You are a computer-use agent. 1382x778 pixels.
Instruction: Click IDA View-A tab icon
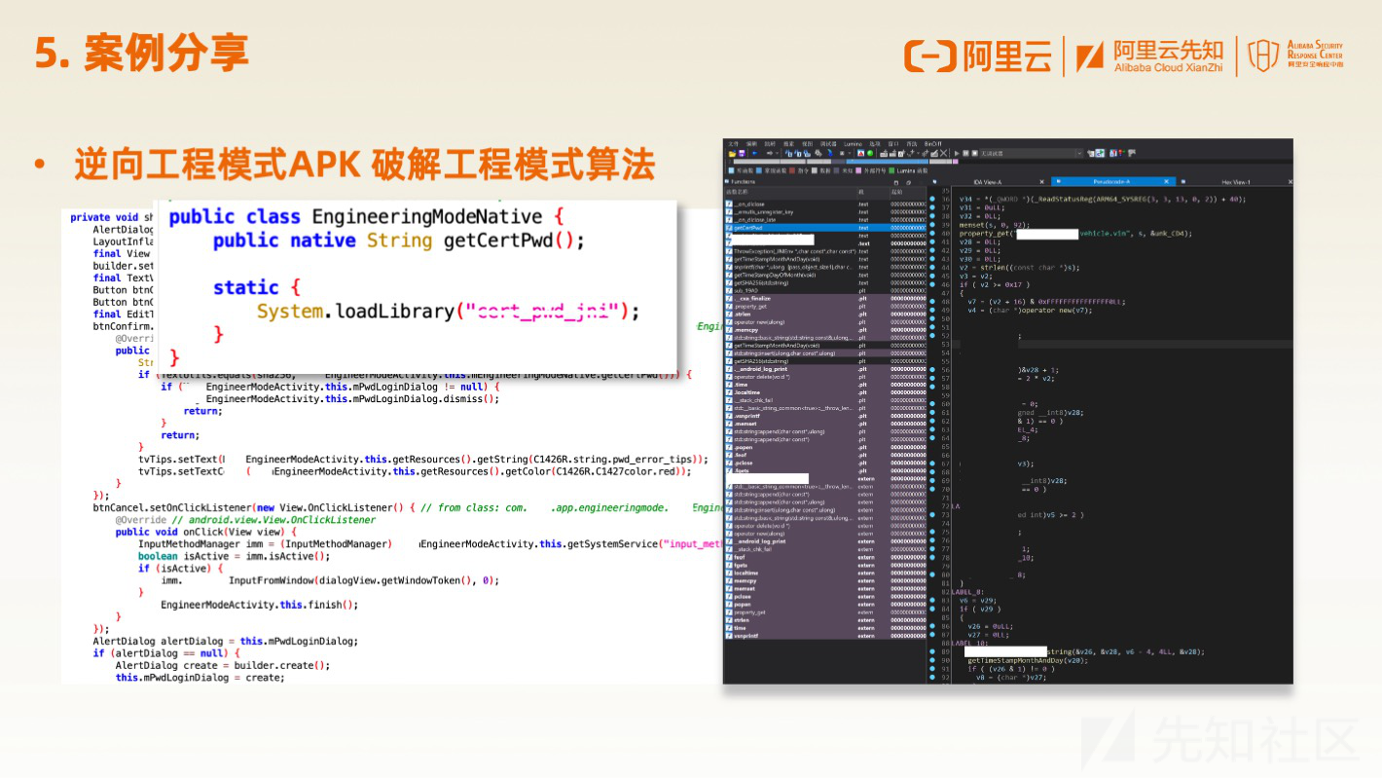click(934, 182)
